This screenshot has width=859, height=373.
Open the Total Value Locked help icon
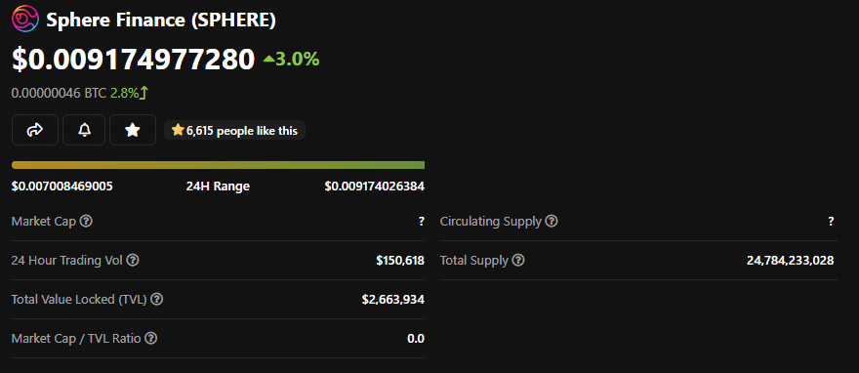157,299
